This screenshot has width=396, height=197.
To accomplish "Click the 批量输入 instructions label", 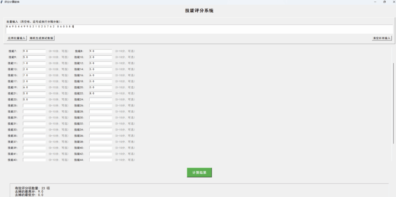I will coord(34,22).
